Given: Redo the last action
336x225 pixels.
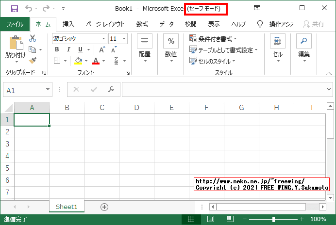Looking at the screenshot, I should 46,9.
